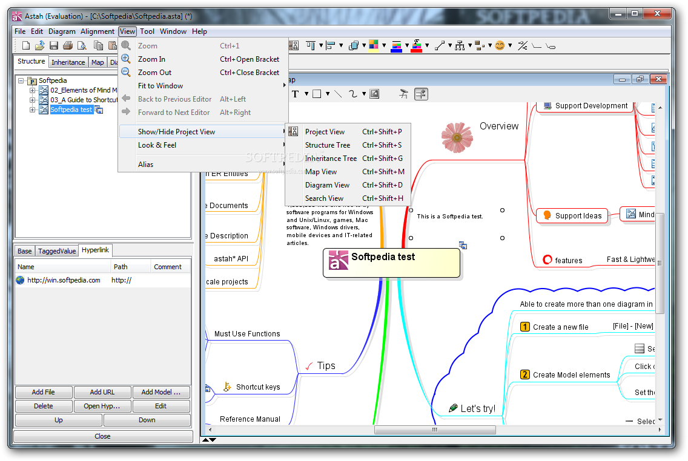Click the Print Preview toolbar icon
The height and width of the screenshot is (461, 688).
(x=82, y=45)
